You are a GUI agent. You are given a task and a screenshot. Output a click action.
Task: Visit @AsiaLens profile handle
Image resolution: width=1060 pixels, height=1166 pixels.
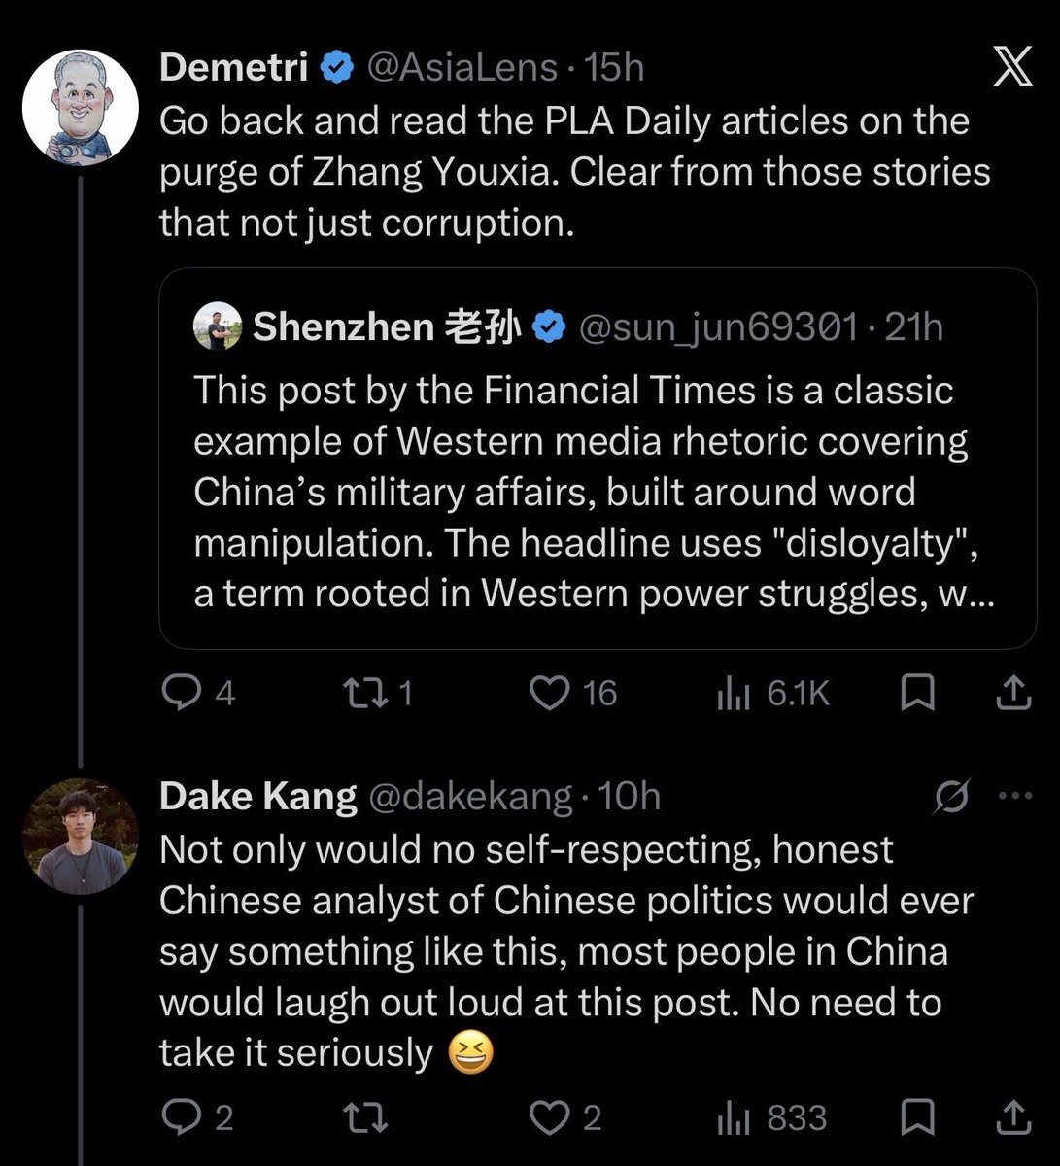click(x=462, y=67)
